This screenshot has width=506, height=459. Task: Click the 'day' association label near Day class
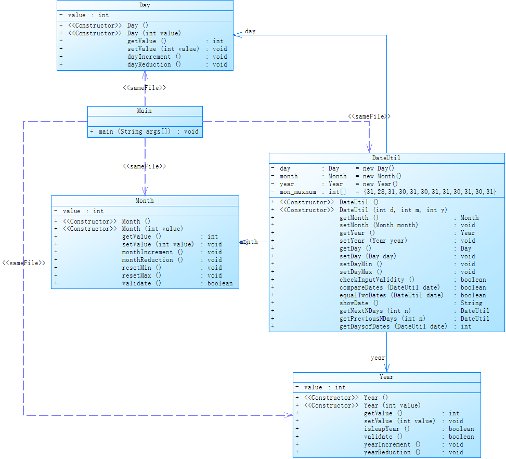pos(250,31)
